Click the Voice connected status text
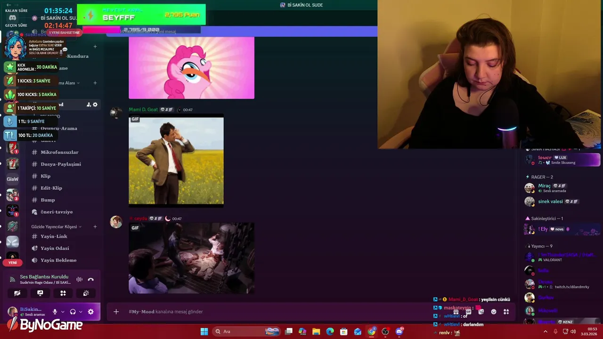 click(44, 277)
